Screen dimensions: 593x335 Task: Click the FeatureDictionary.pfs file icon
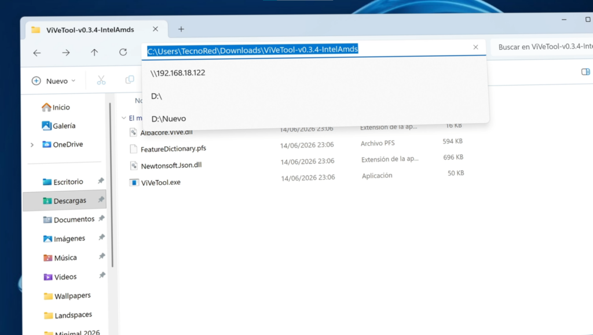[x=133, y=149]
